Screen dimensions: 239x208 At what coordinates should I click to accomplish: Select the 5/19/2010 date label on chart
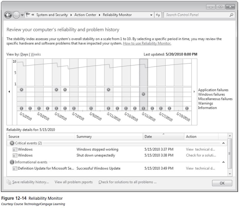(183, 117)
